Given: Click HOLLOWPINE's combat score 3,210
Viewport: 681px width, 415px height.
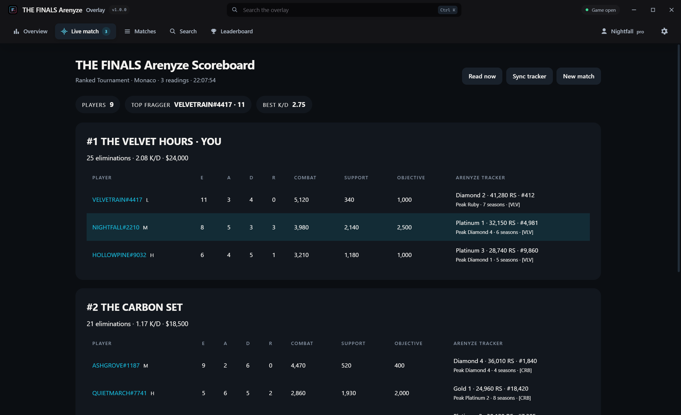Looking at the screenshot, I should [x=301, y=255].
